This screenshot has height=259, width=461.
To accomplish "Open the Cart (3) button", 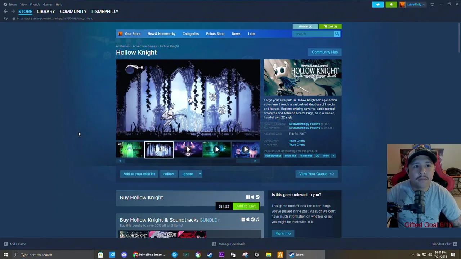I will (x=330, y=26).
